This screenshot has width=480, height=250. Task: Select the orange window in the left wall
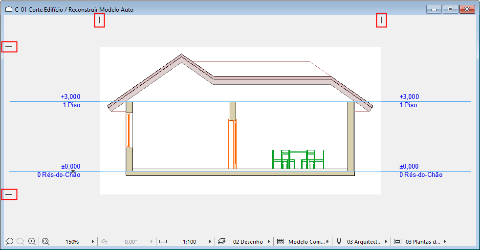click(x=128, y=130)
